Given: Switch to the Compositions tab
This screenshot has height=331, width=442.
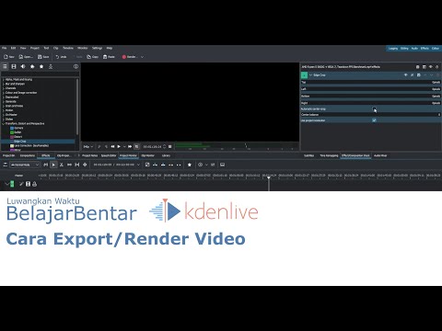Looking at the screenshot, I should click(x=28, y=155).
